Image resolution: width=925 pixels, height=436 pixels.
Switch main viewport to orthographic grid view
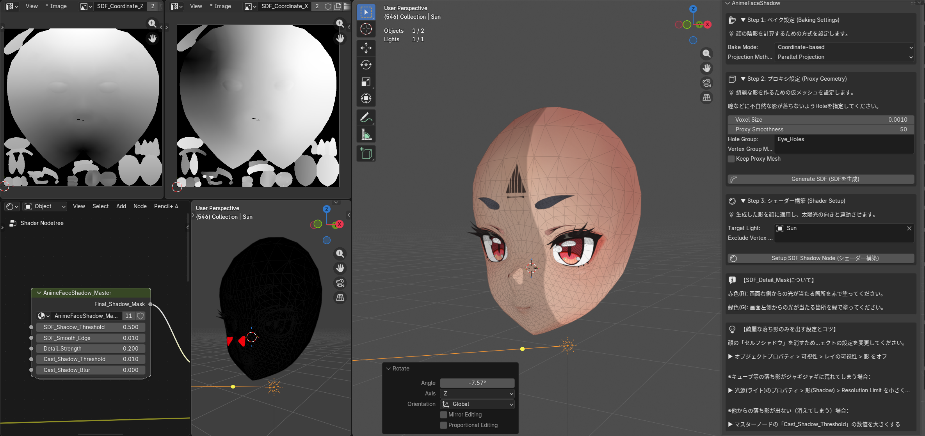(x=706, y=97)
